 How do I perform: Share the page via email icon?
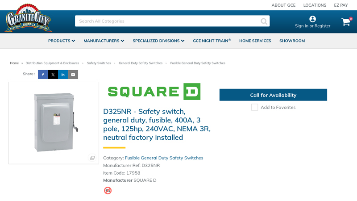tap(73, 75)
